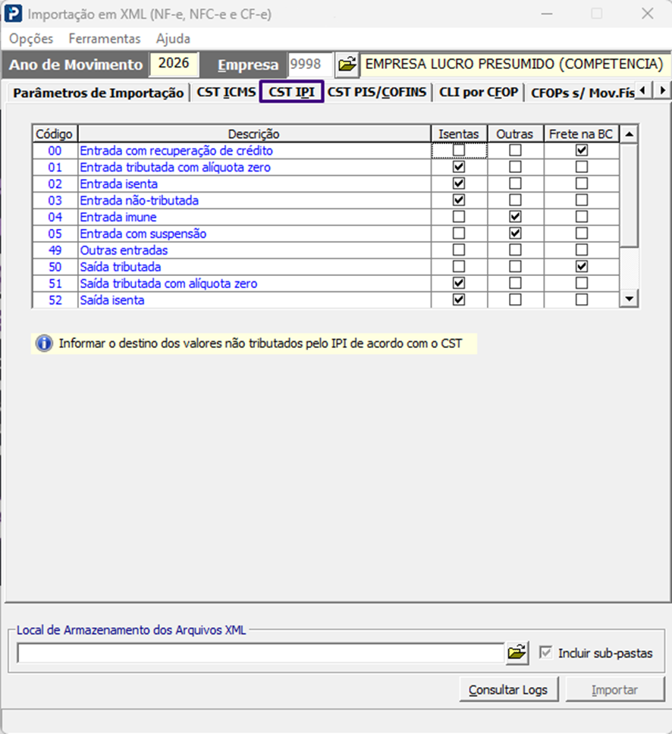
Task: Click the Importar button
Action: click(615, 689)
